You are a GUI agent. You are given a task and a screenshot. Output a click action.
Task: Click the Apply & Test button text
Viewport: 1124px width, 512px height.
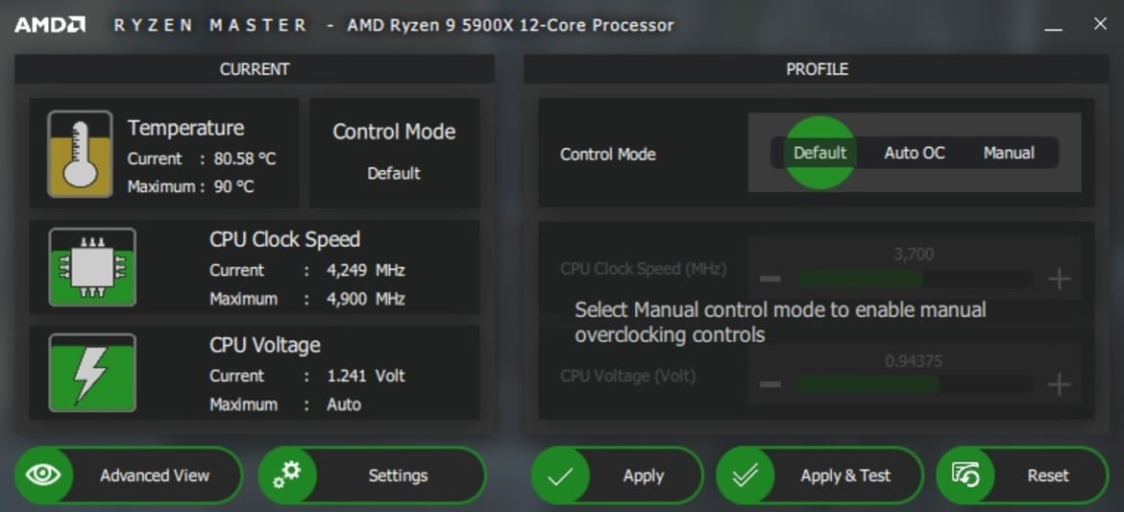pyautogui.click(x=845, y=475)
